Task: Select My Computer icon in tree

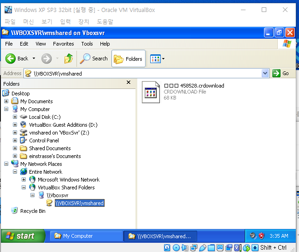Action: click(15, 109)
